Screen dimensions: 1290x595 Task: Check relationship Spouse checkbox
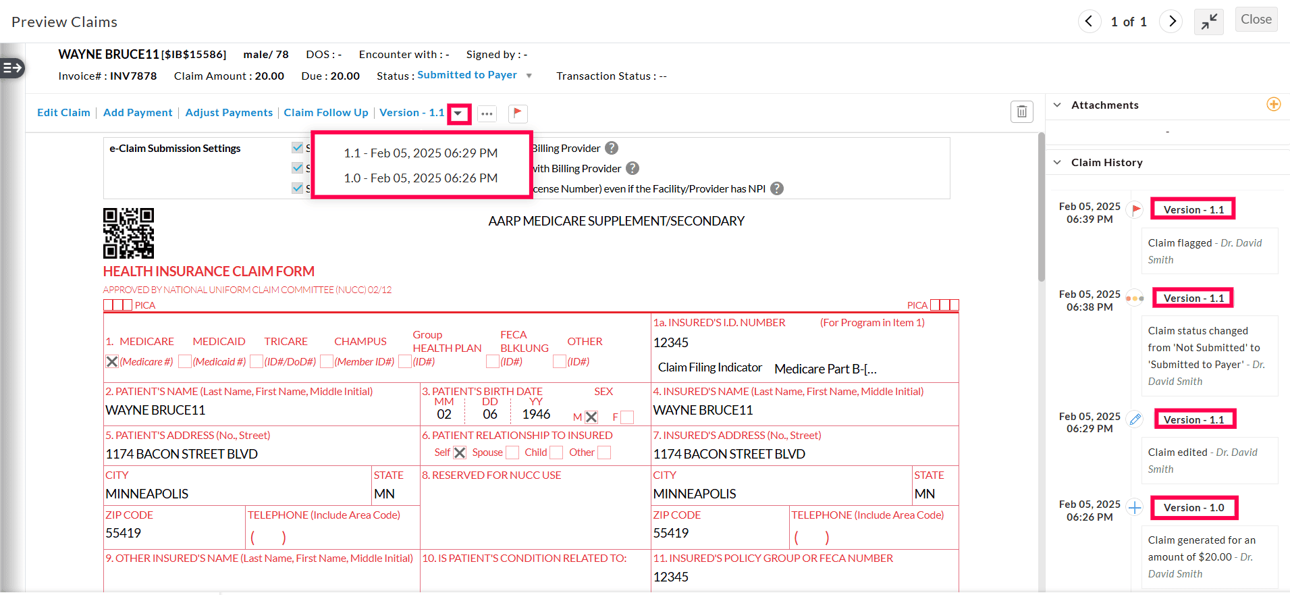(512, 452)
